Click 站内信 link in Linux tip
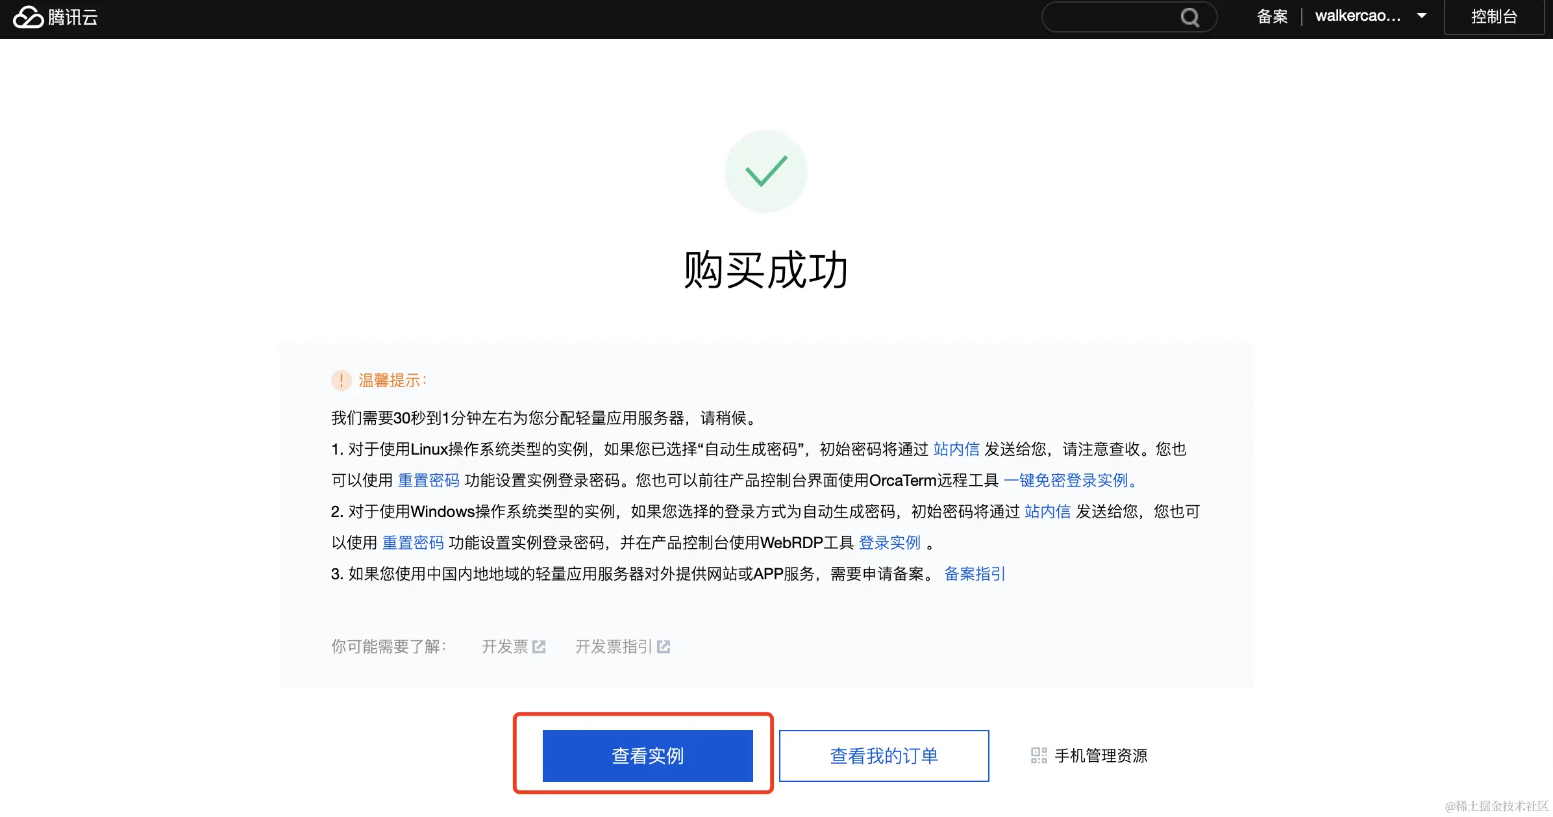Screen dimensions: 1553x817 click(x=956, y=449)
